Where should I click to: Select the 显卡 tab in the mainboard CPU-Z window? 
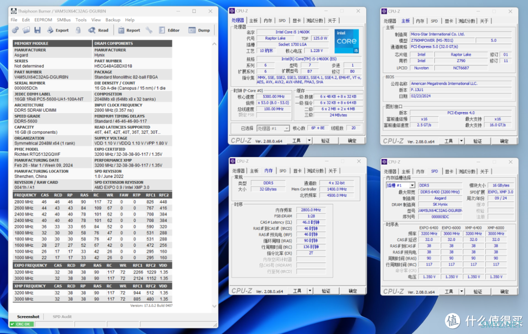pyautogui.click(x=448, y=21)
